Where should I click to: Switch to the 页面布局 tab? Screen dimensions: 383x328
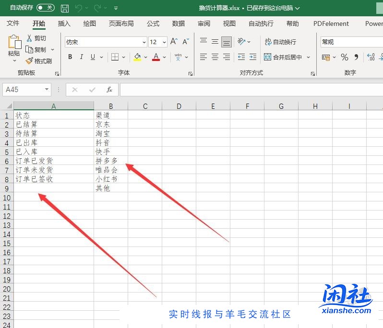click(121, 23)
